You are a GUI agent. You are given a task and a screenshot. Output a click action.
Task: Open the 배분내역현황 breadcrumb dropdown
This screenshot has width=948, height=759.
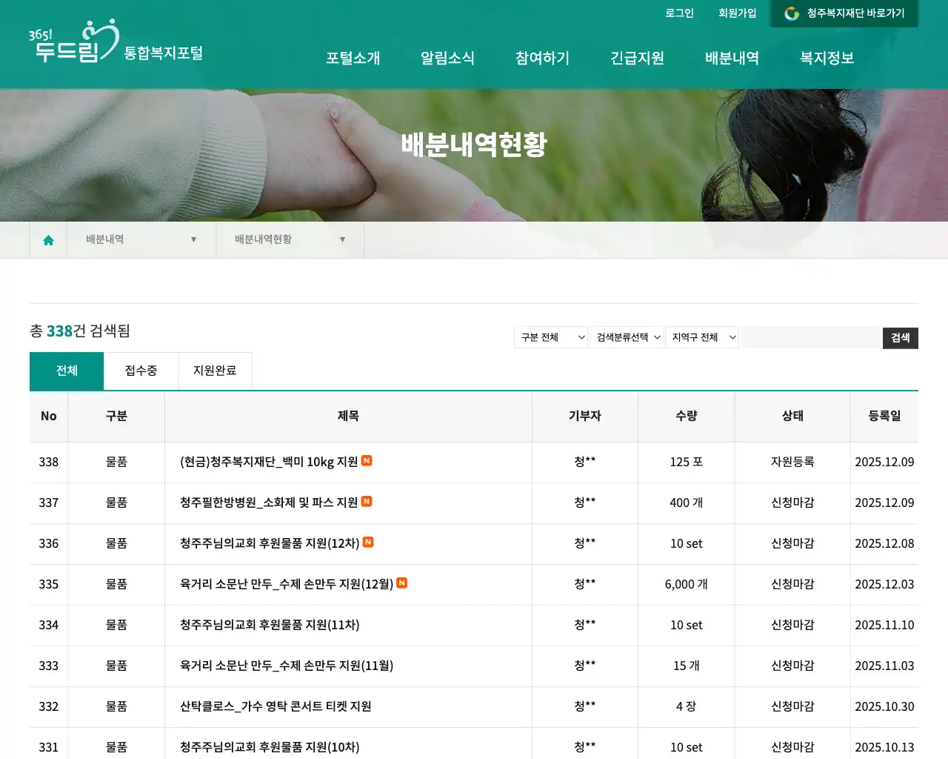(342, 239)
